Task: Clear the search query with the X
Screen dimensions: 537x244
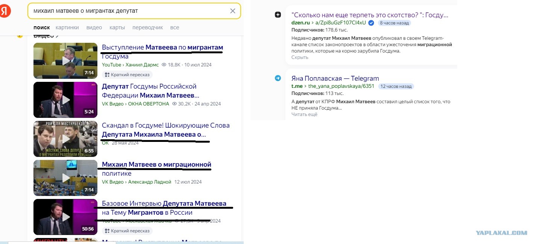Action: click(233, 11)
